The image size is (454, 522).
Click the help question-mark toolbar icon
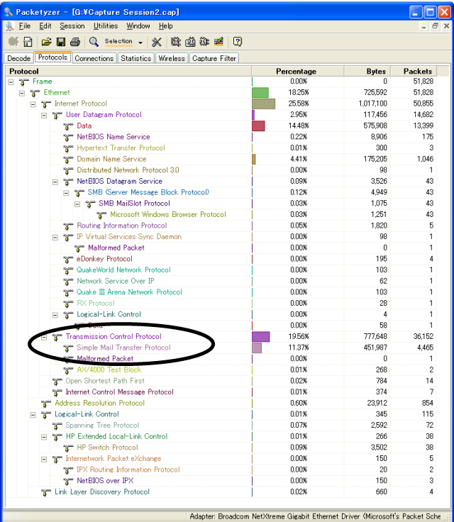pyautogui.click(x=237, y=42)
